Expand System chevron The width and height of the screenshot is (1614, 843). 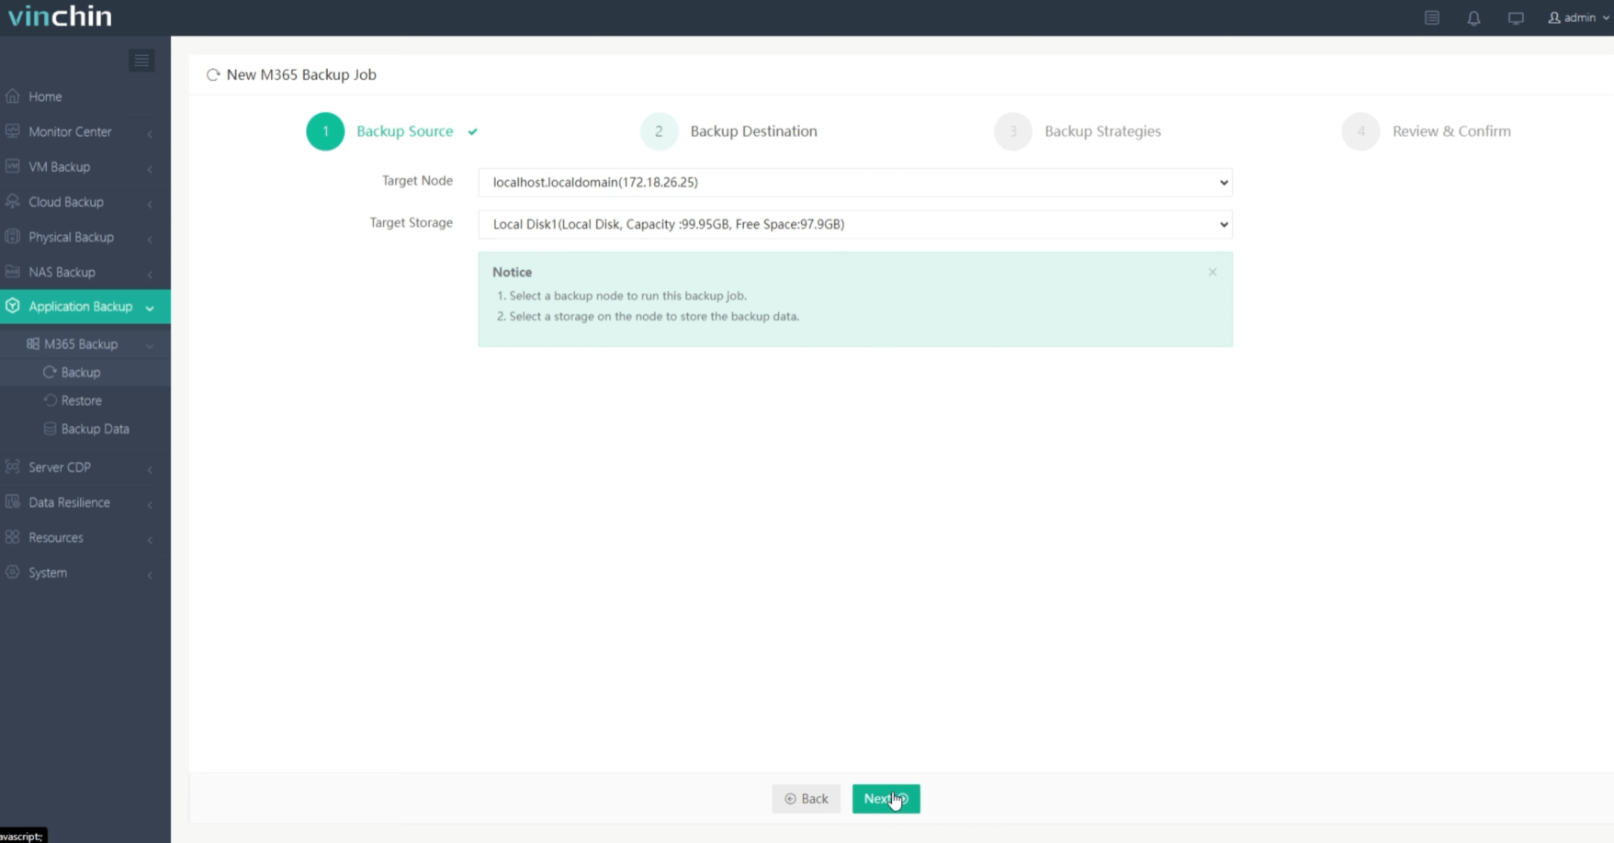[150, 574]
